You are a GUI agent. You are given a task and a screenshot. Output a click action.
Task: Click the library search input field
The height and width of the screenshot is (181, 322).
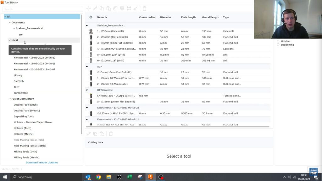[42, 9]
